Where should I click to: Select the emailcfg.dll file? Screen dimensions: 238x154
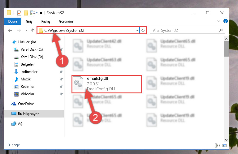tap(107, 84)
